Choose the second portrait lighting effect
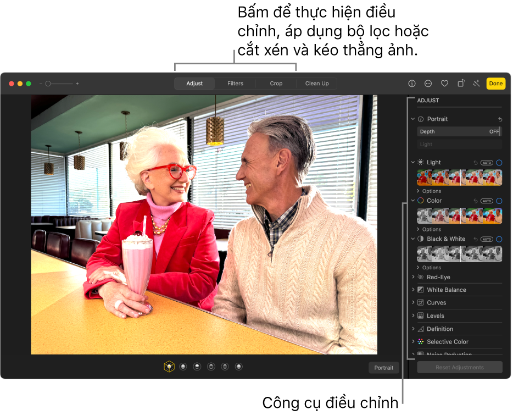The height and width of the screenshot is (415, 513). pos(183,367)
